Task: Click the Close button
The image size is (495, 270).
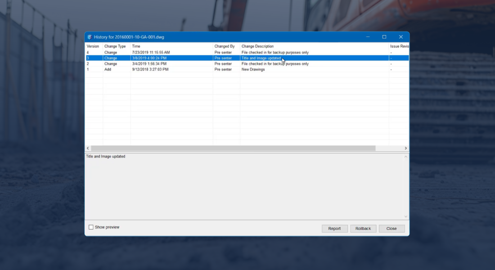Action: [391, 228]
